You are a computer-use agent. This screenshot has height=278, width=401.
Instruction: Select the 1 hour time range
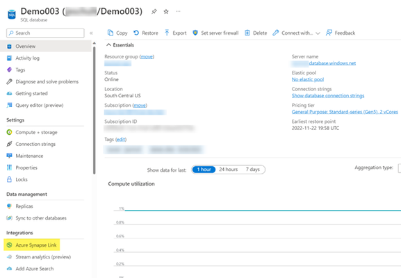(204, 170)
